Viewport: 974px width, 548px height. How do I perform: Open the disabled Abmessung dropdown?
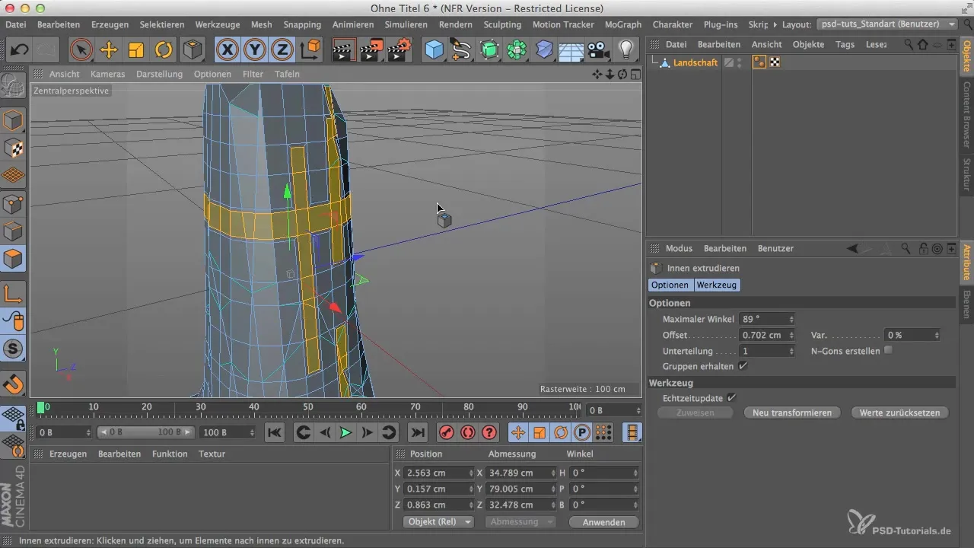click(520, 522)
